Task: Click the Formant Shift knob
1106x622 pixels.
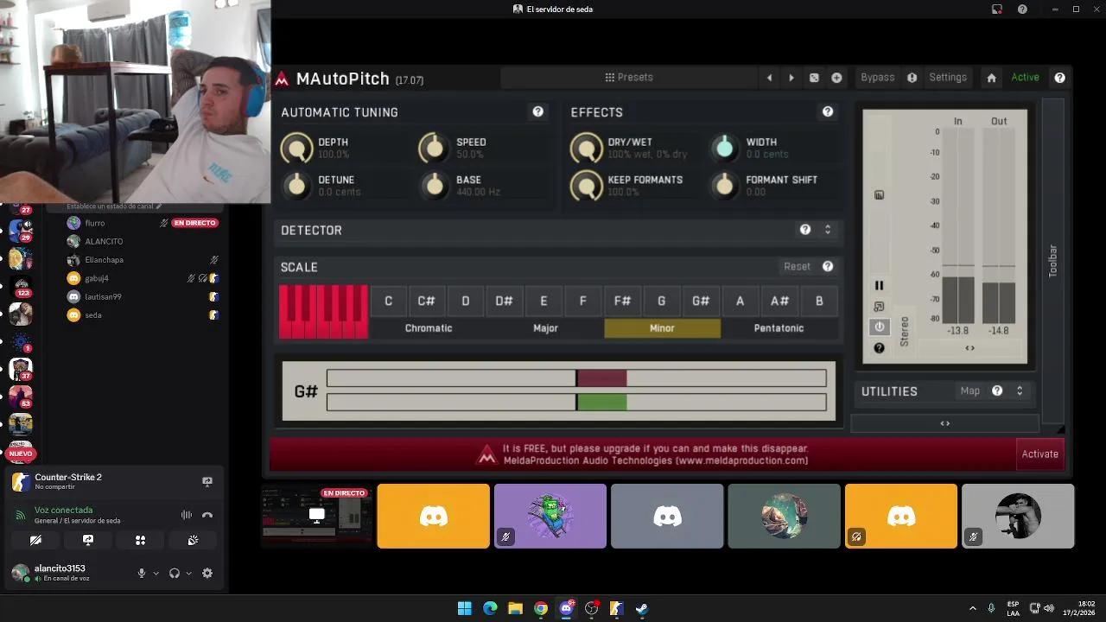Action: click(x=724, y=185)
